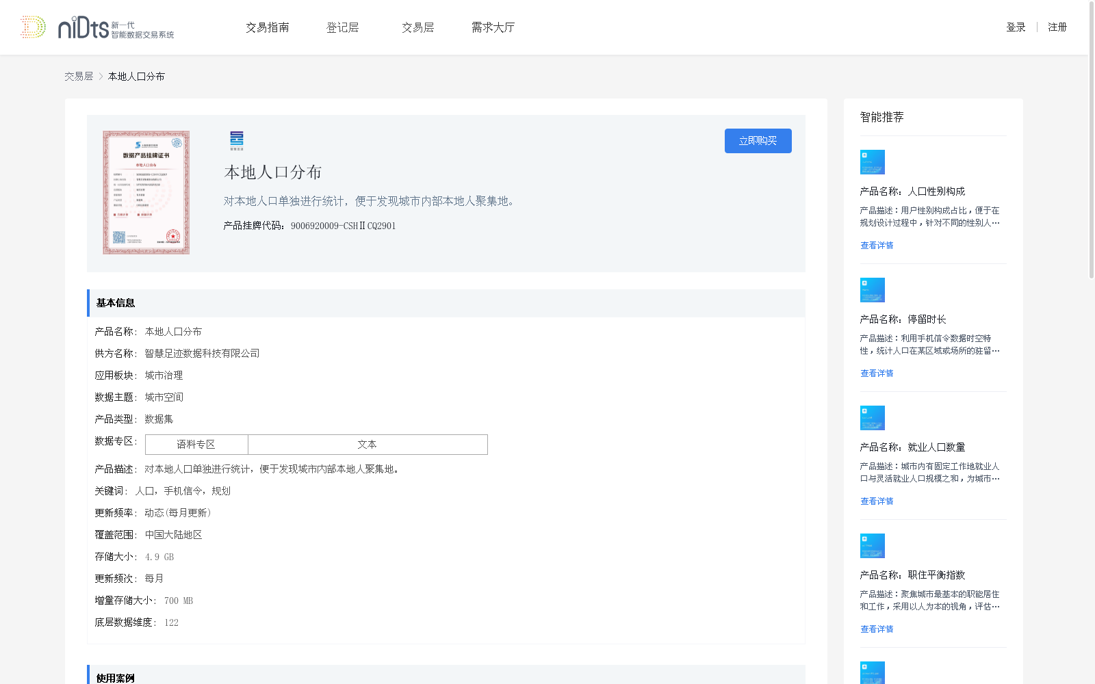Click the listing code 9006920009-CSHⅡCQ2901
The height and width of the screenshot is (684, 1095).
[343, 226]
